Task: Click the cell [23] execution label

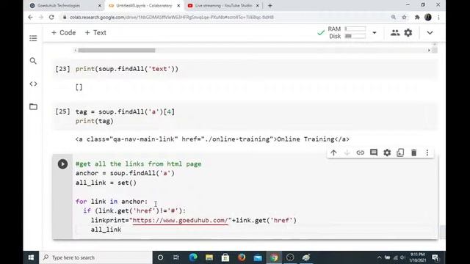Action: tap(62, 69)
